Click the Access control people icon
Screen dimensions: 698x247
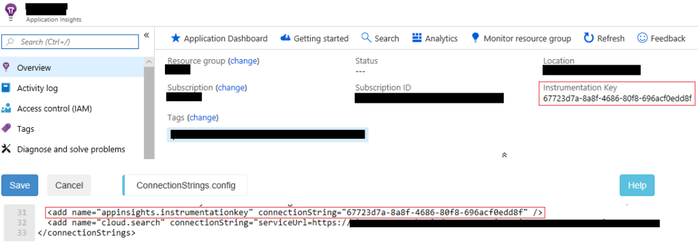click(x=6, y=108)
